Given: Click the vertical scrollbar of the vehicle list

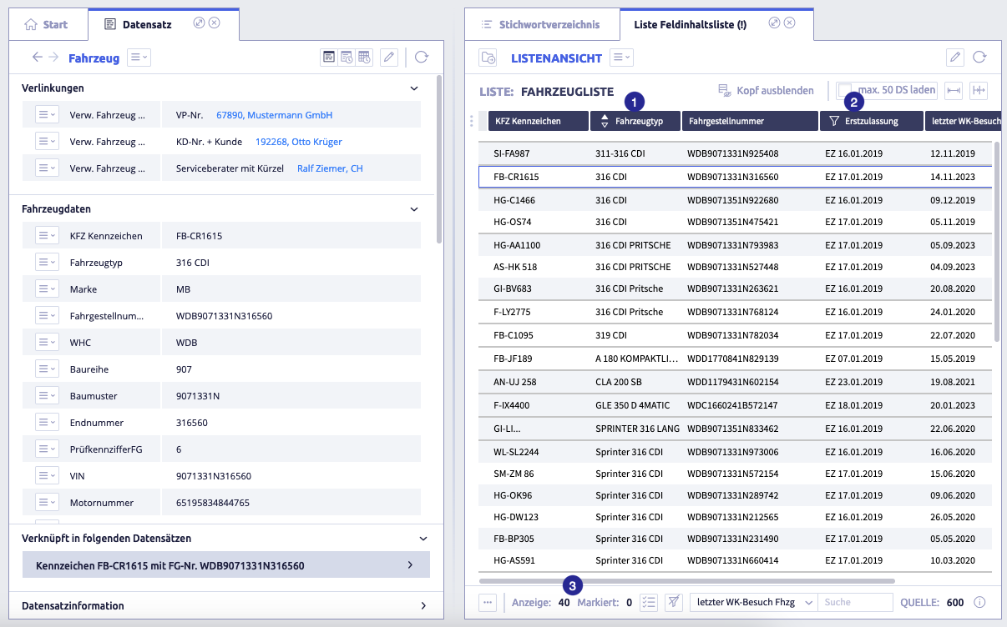Looking at the screenshot, I should pos(997,242).
